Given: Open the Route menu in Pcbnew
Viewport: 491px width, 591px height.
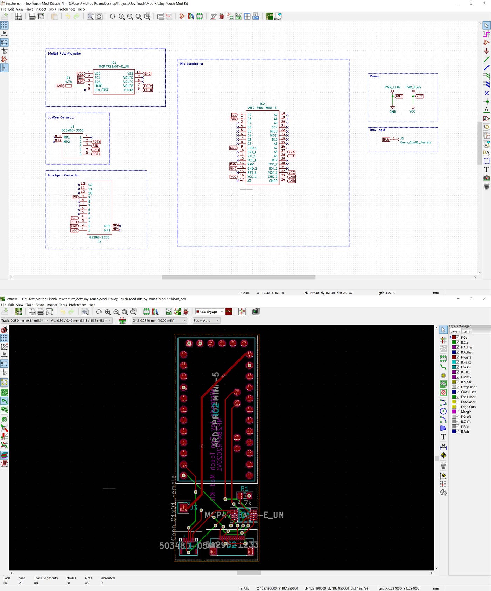Looking at the screenshot, I should (x=40, y=305).
